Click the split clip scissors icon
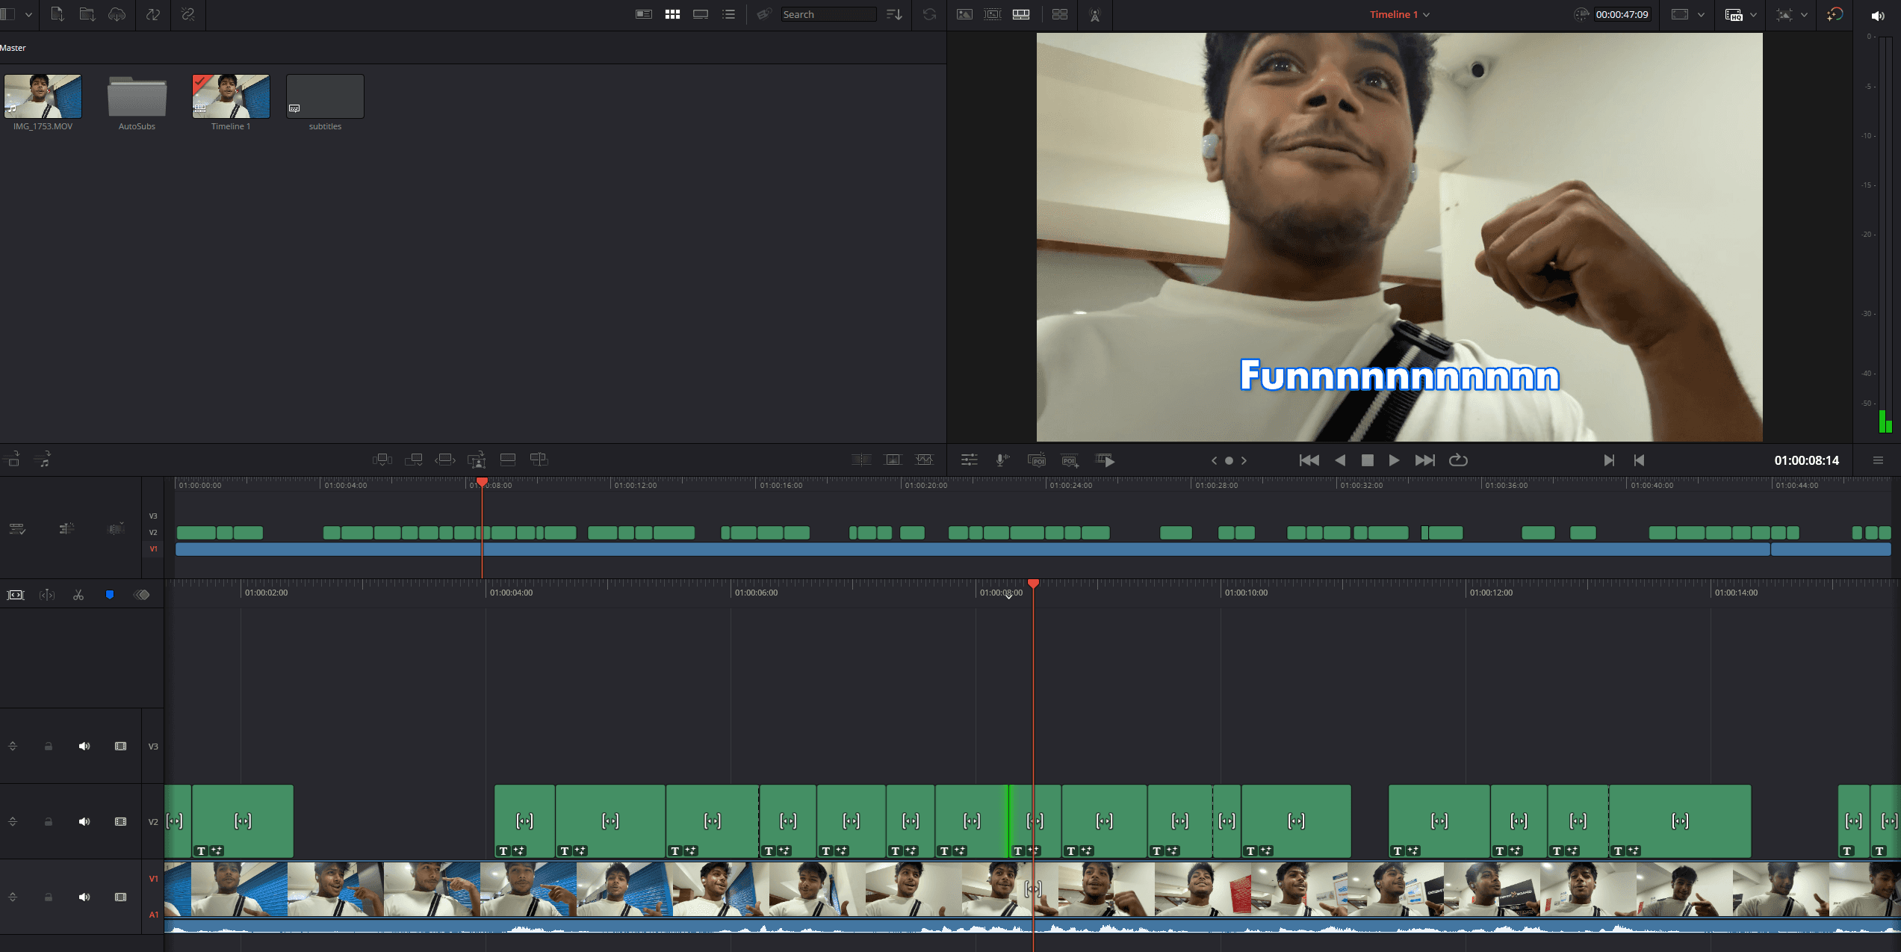Screen dimensions: 1901x952 [x=78, y=595]
